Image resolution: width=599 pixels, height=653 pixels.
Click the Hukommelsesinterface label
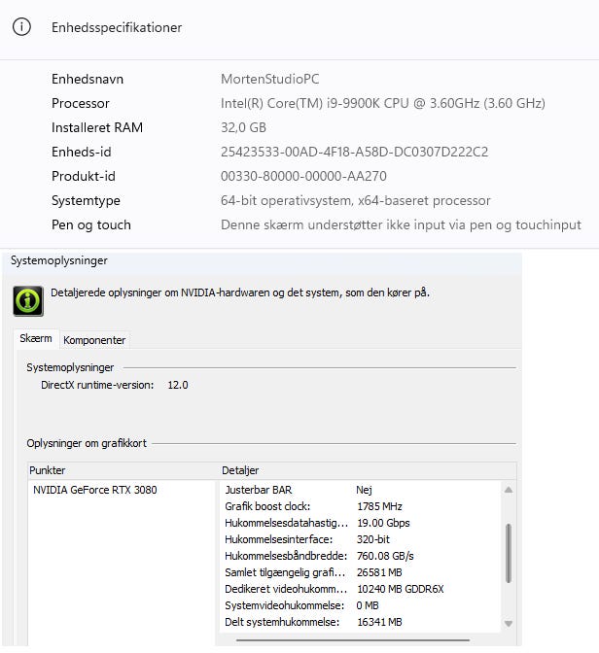(278, 539)
